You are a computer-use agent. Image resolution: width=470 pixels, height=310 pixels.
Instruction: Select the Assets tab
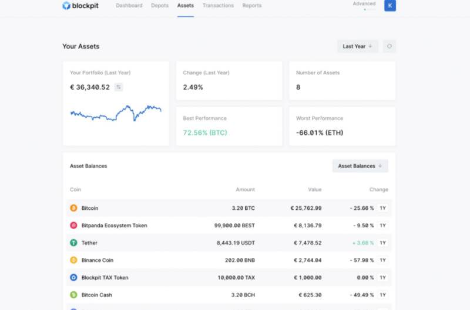(x=186, y=5)
